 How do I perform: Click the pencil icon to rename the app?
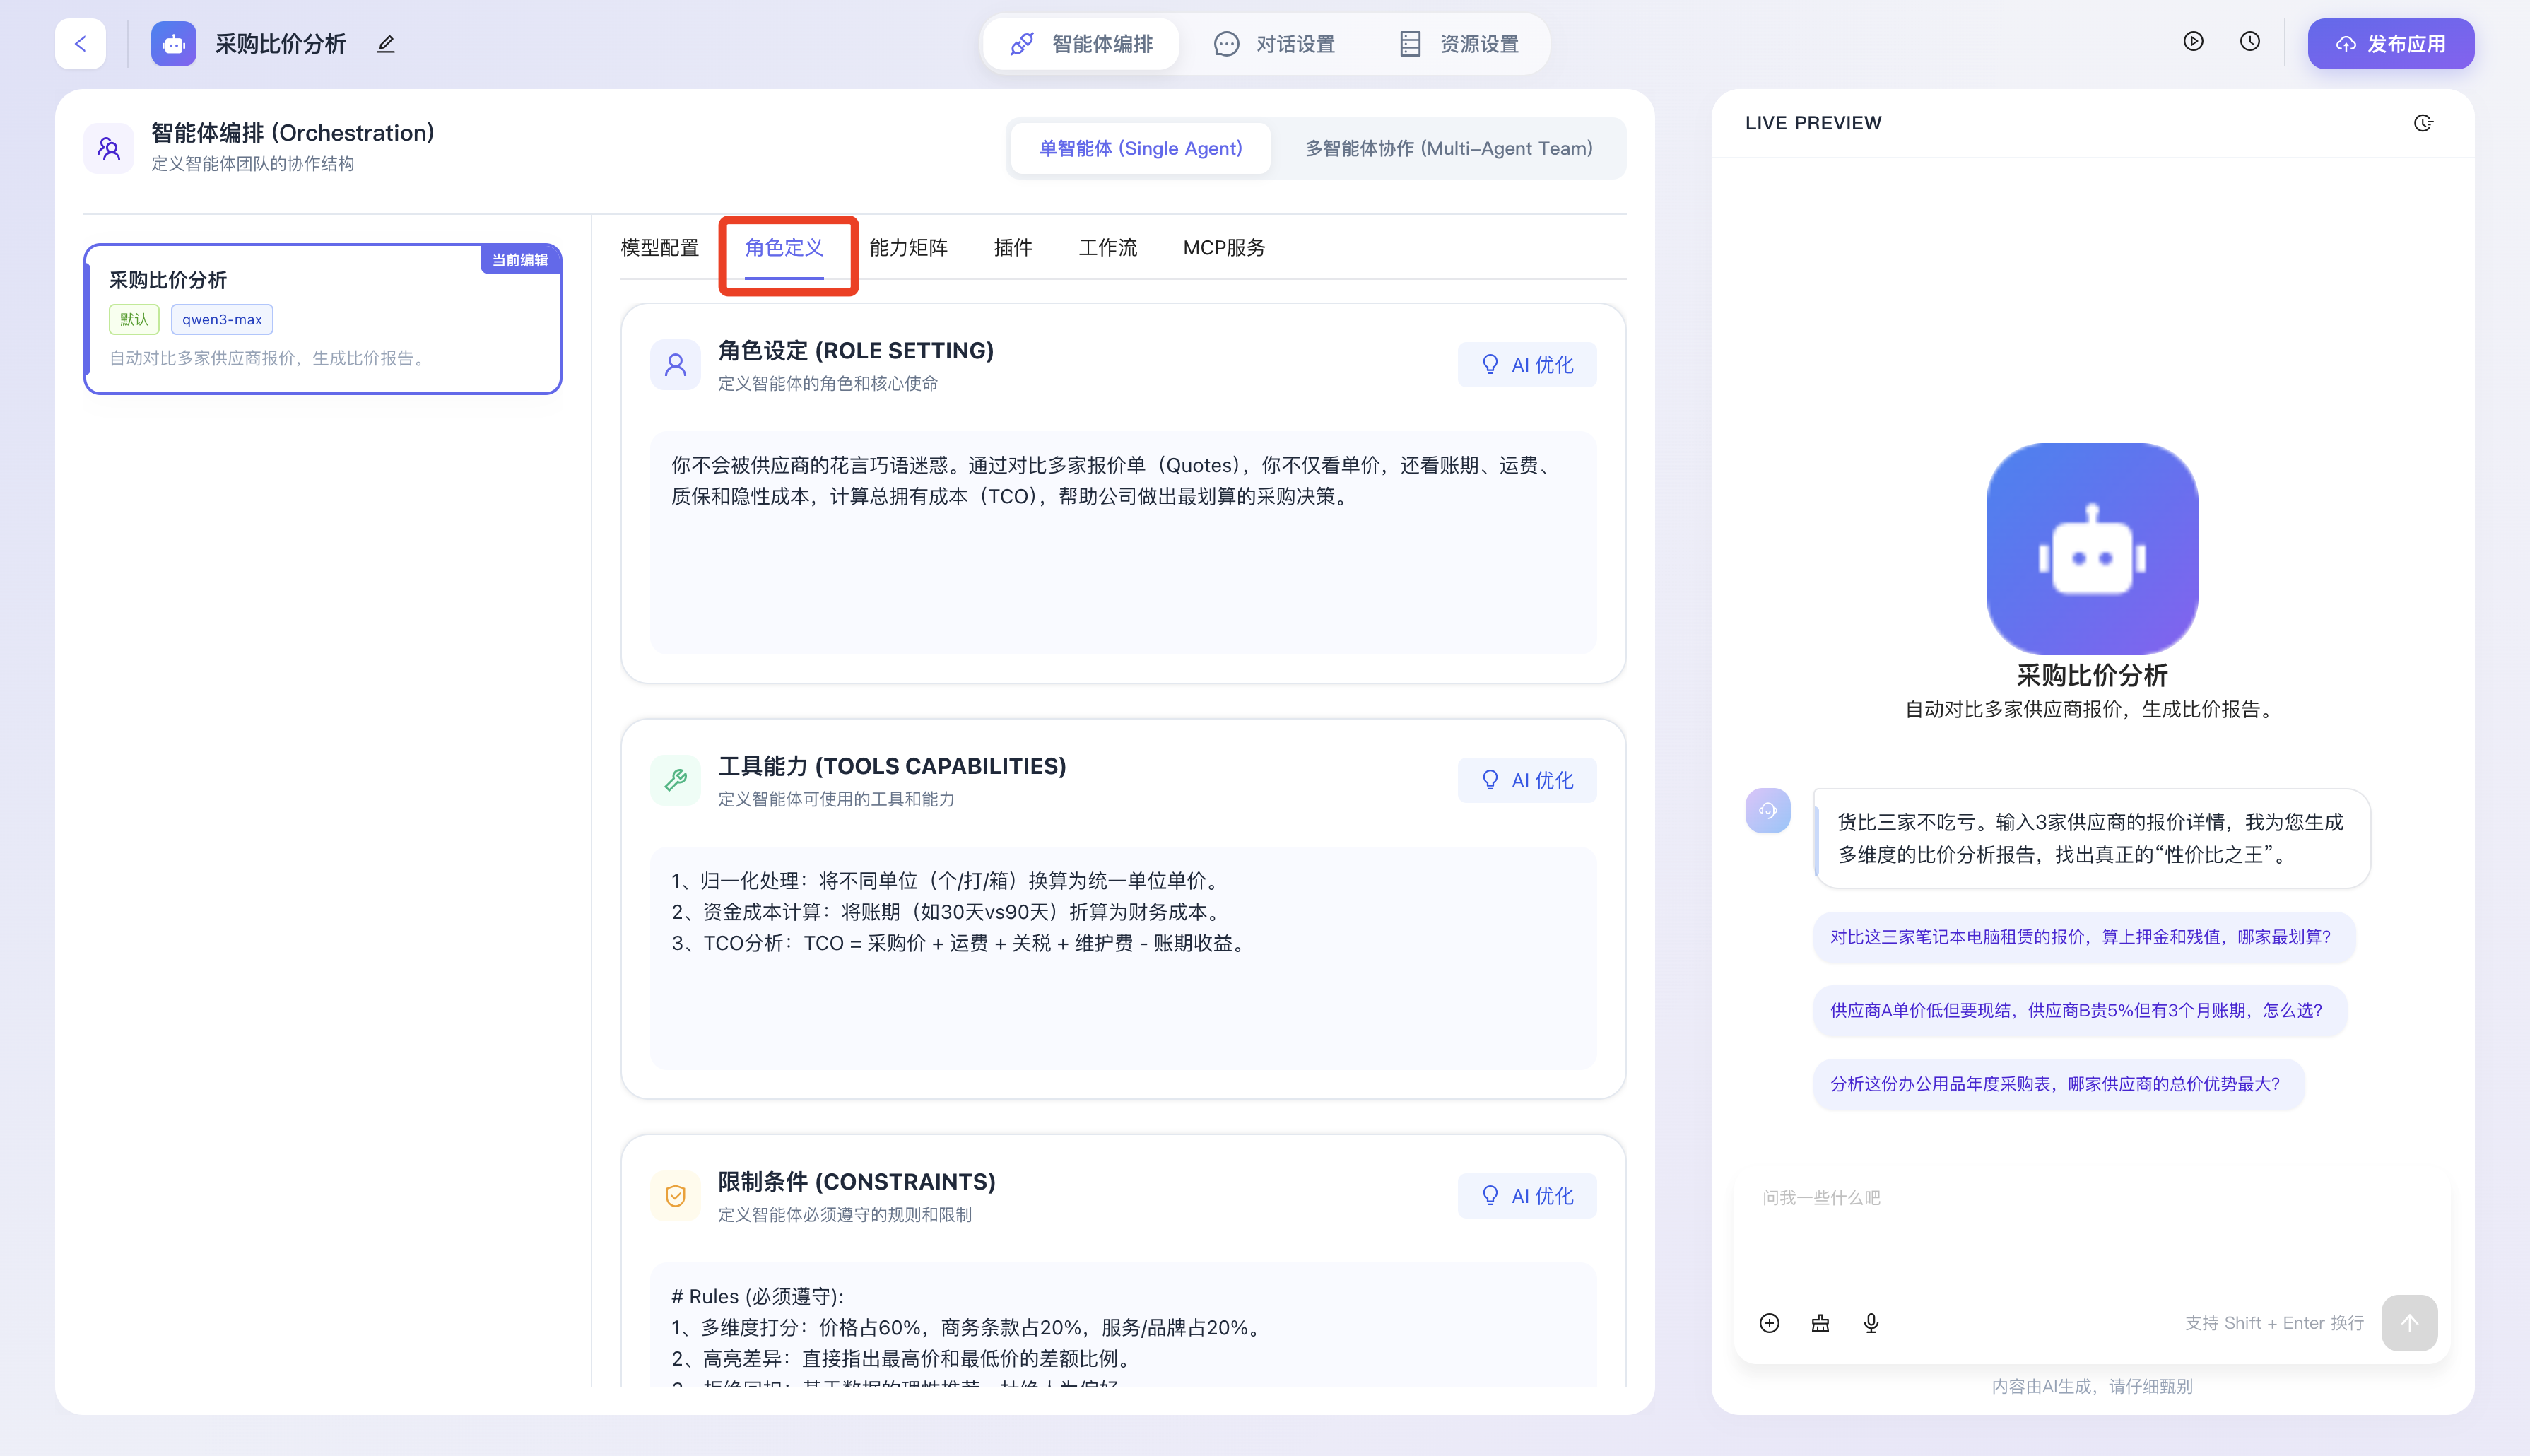point(386,44)
